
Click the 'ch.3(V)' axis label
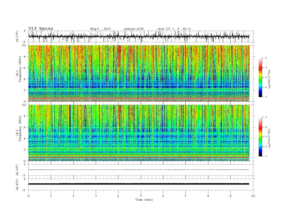(17, 170)
